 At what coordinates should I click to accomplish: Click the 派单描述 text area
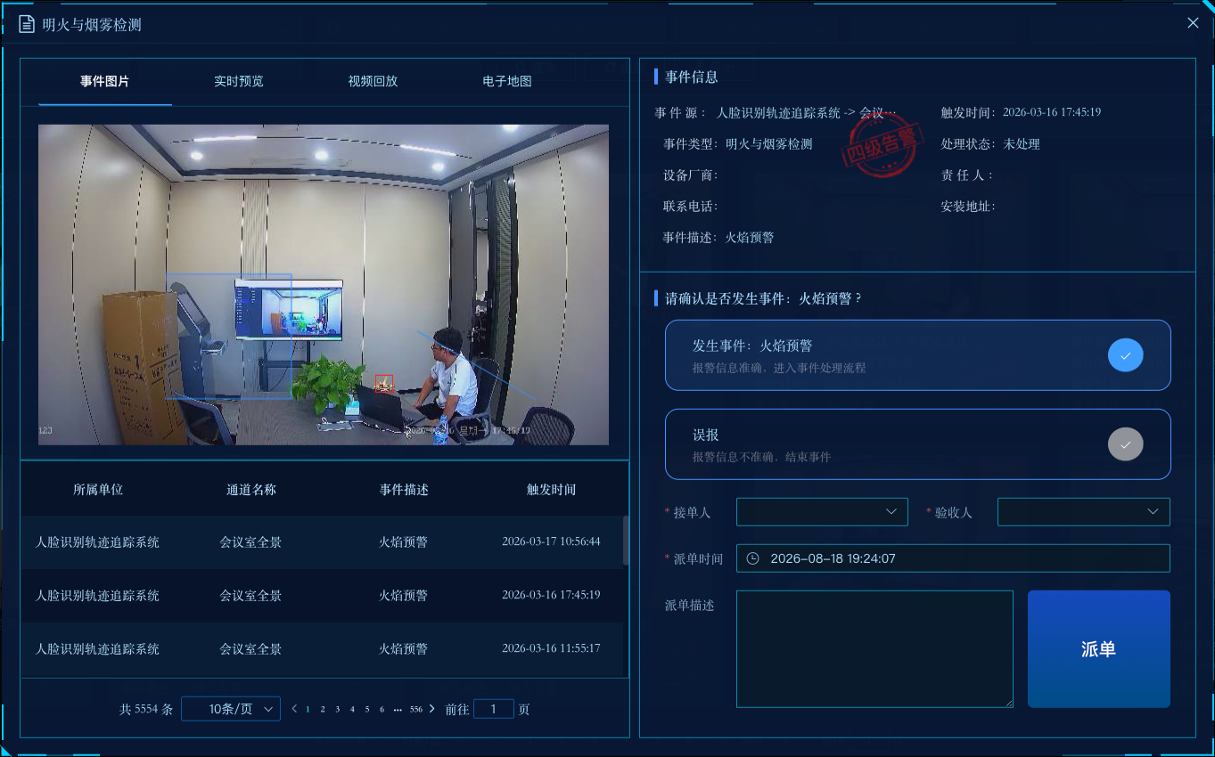tap(874, 649)
